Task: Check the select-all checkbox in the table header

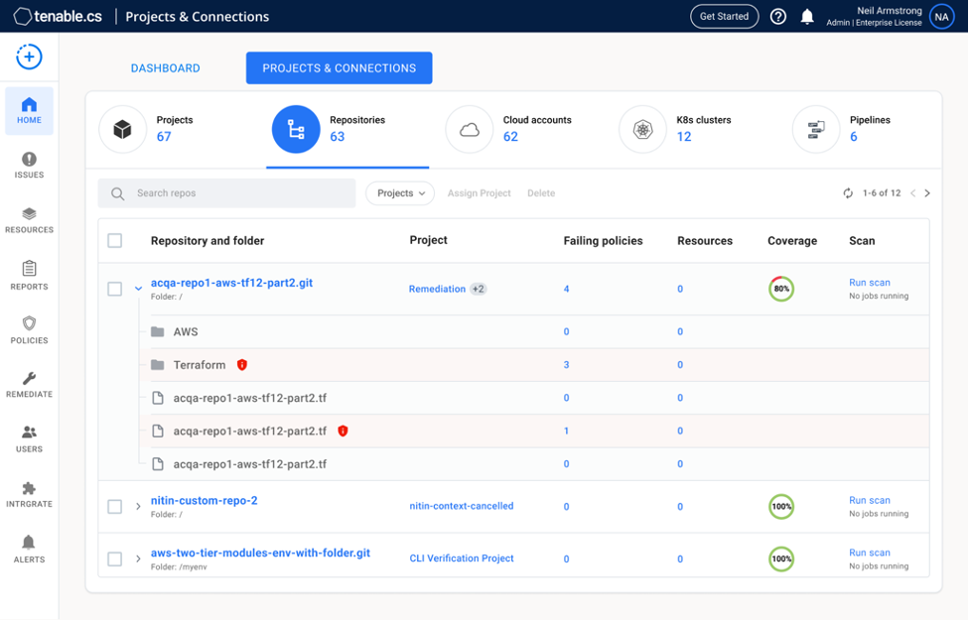Action: click(114, 240)
